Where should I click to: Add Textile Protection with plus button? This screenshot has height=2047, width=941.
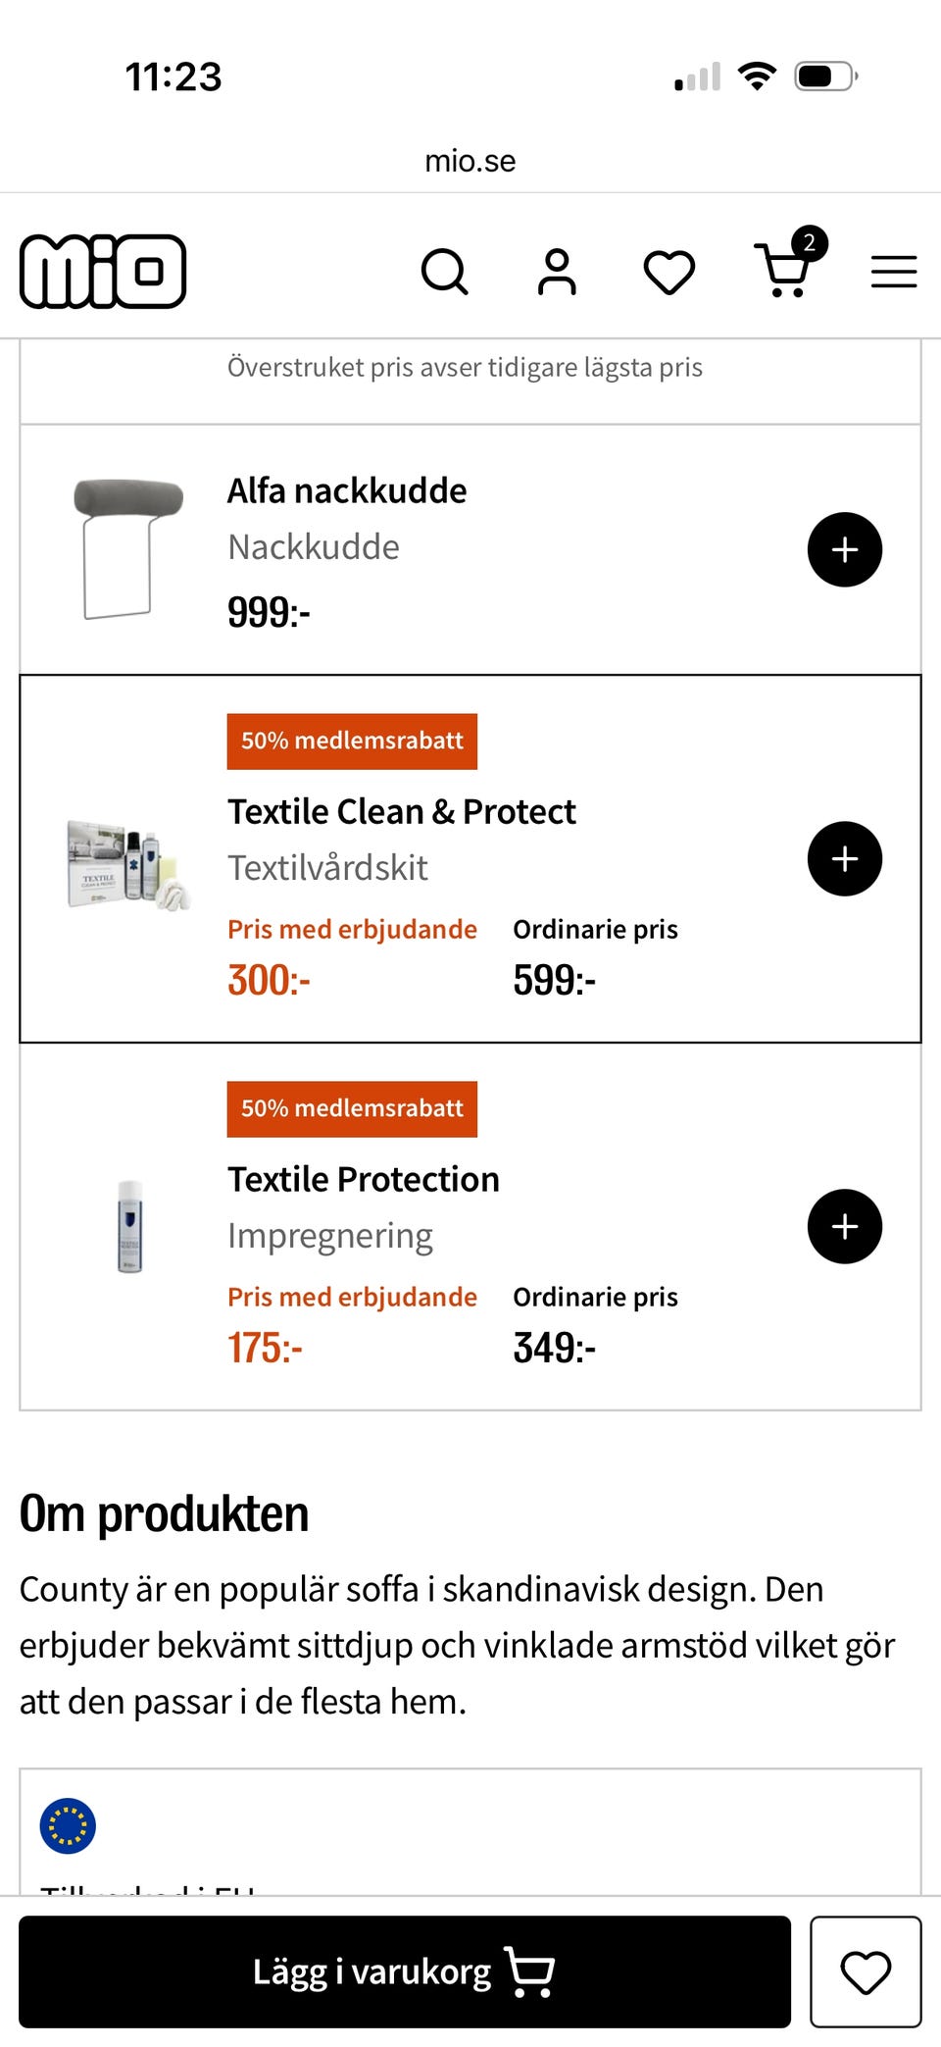click(x=845, y=1226)
